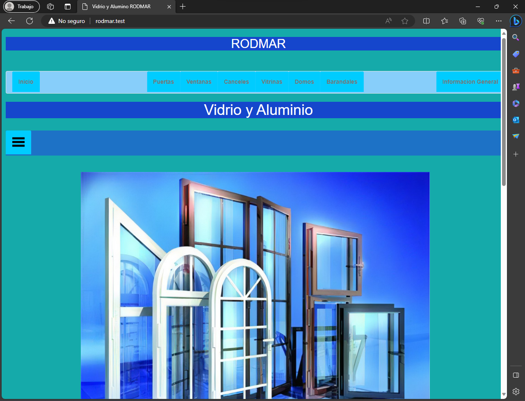Refresh the rodmar.test page

30,21
